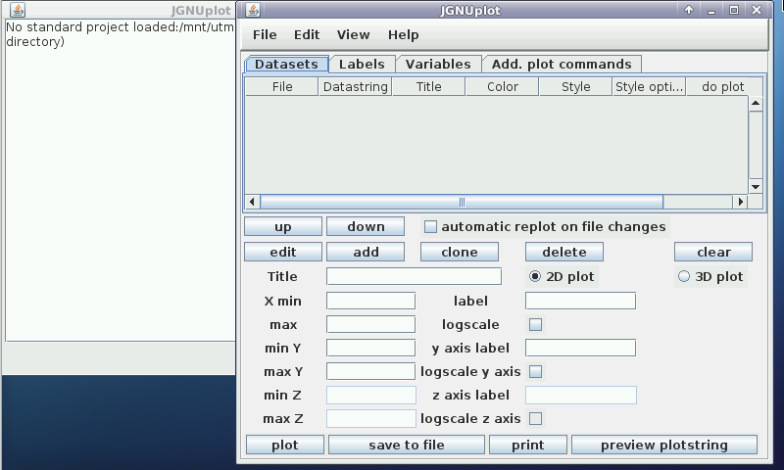Open the Add. plot commands tab
Image resolution: width=784 pixels, height=470 pixels.
coord(562,64)
